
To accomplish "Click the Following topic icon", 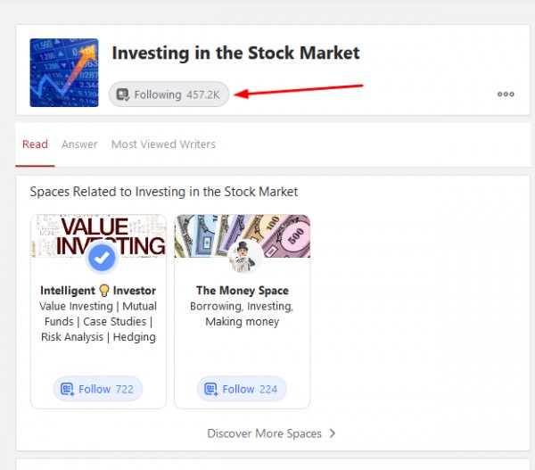I will tap(123, 95).
